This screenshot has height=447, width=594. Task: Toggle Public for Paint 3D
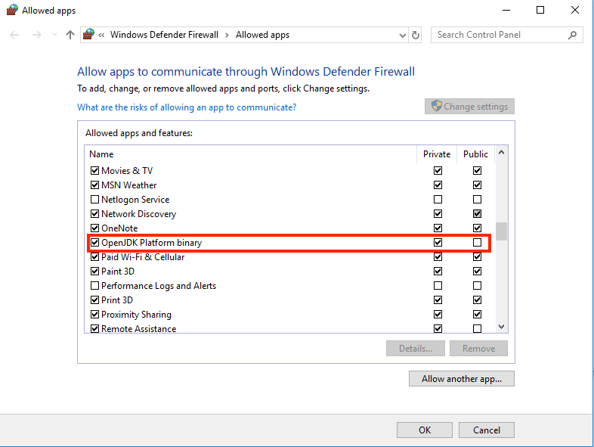point(477,271)
